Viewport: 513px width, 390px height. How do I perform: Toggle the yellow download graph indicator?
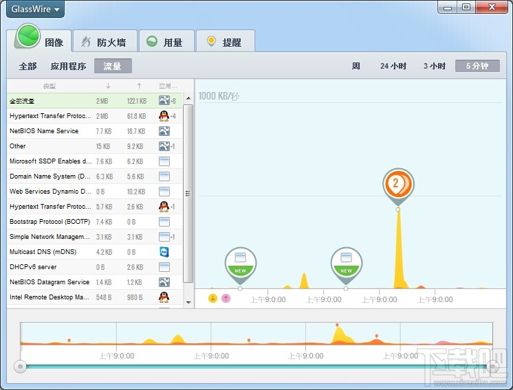tap(212, 298)
